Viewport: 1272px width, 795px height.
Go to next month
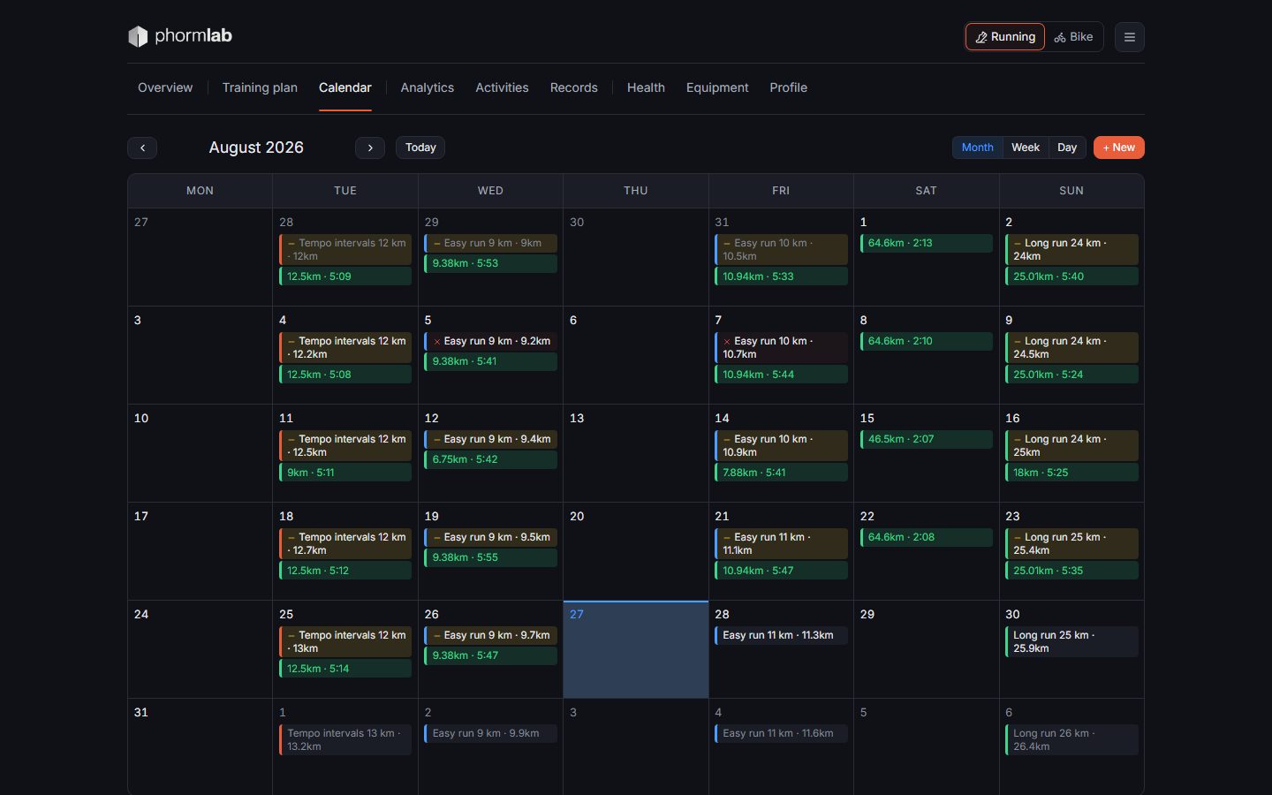click(370, 148)
